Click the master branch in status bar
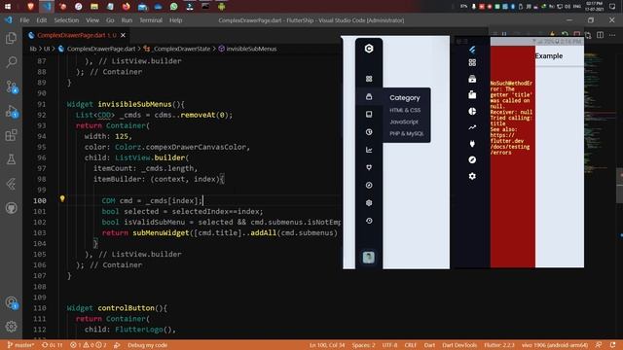 click(x=21, y=345)
